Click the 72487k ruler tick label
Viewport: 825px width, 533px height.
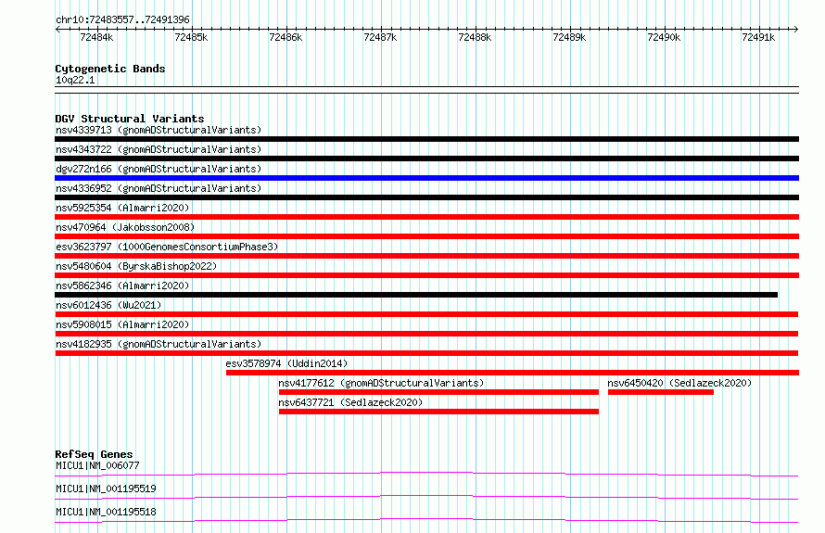click(380, 37)
